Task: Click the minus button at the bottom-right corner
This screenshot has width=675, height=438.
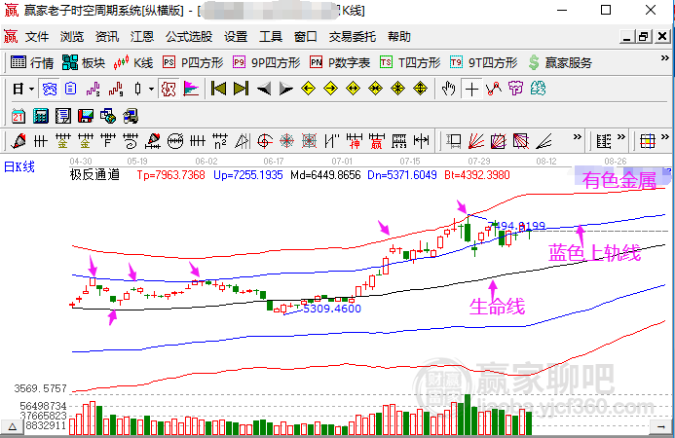Action: click(660, 427)
